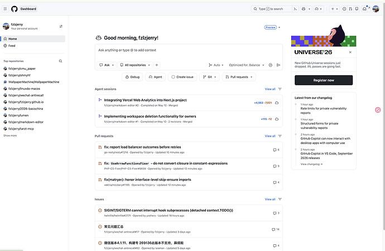Click View all for Agent sessions
The width and height of the screenshot is (385, 251).
click(270, 89)
